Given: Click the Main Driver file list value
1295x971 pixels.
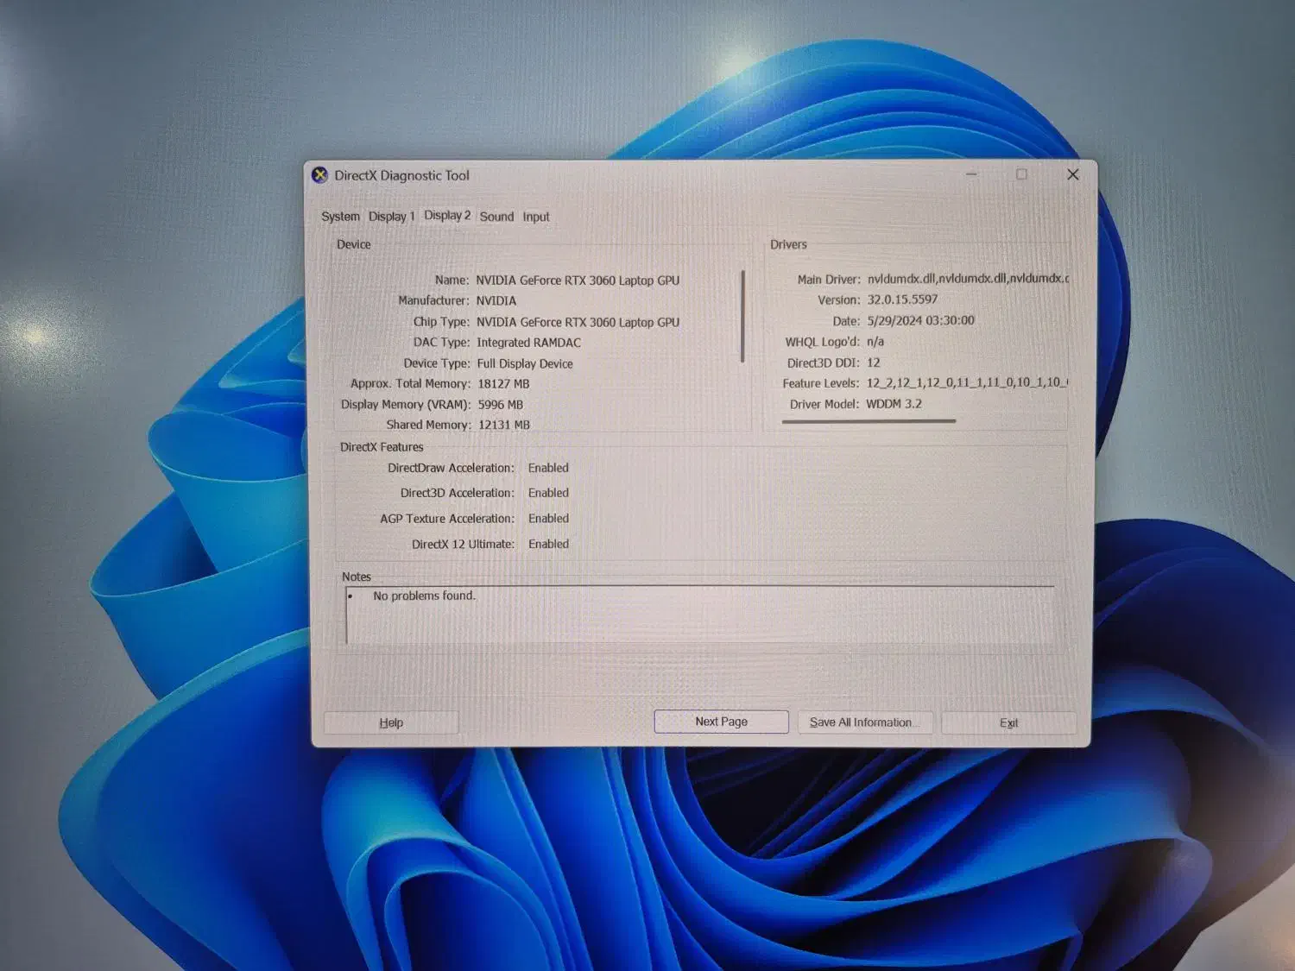Looking at the screenshot, I should 967,279.
